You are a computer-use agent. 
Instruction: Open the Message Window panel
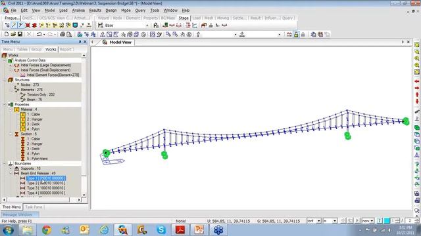pos(20,214)
